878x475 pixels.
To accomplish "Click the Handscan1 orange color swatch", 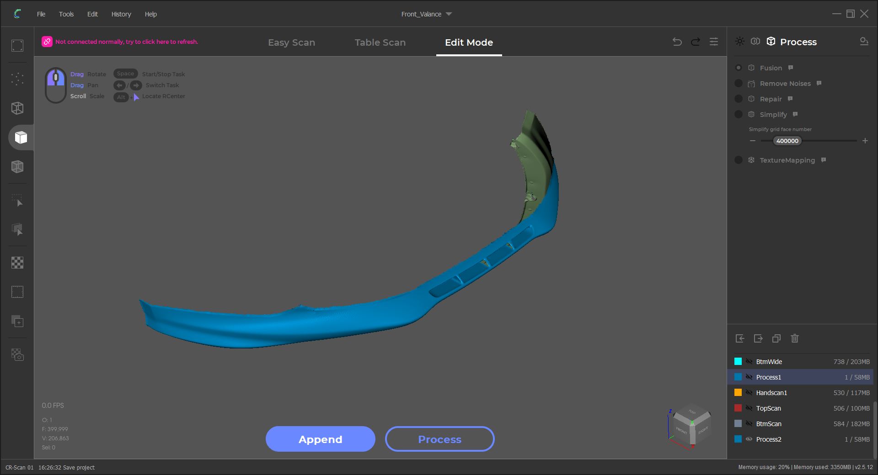I will (x=738, y=393).
